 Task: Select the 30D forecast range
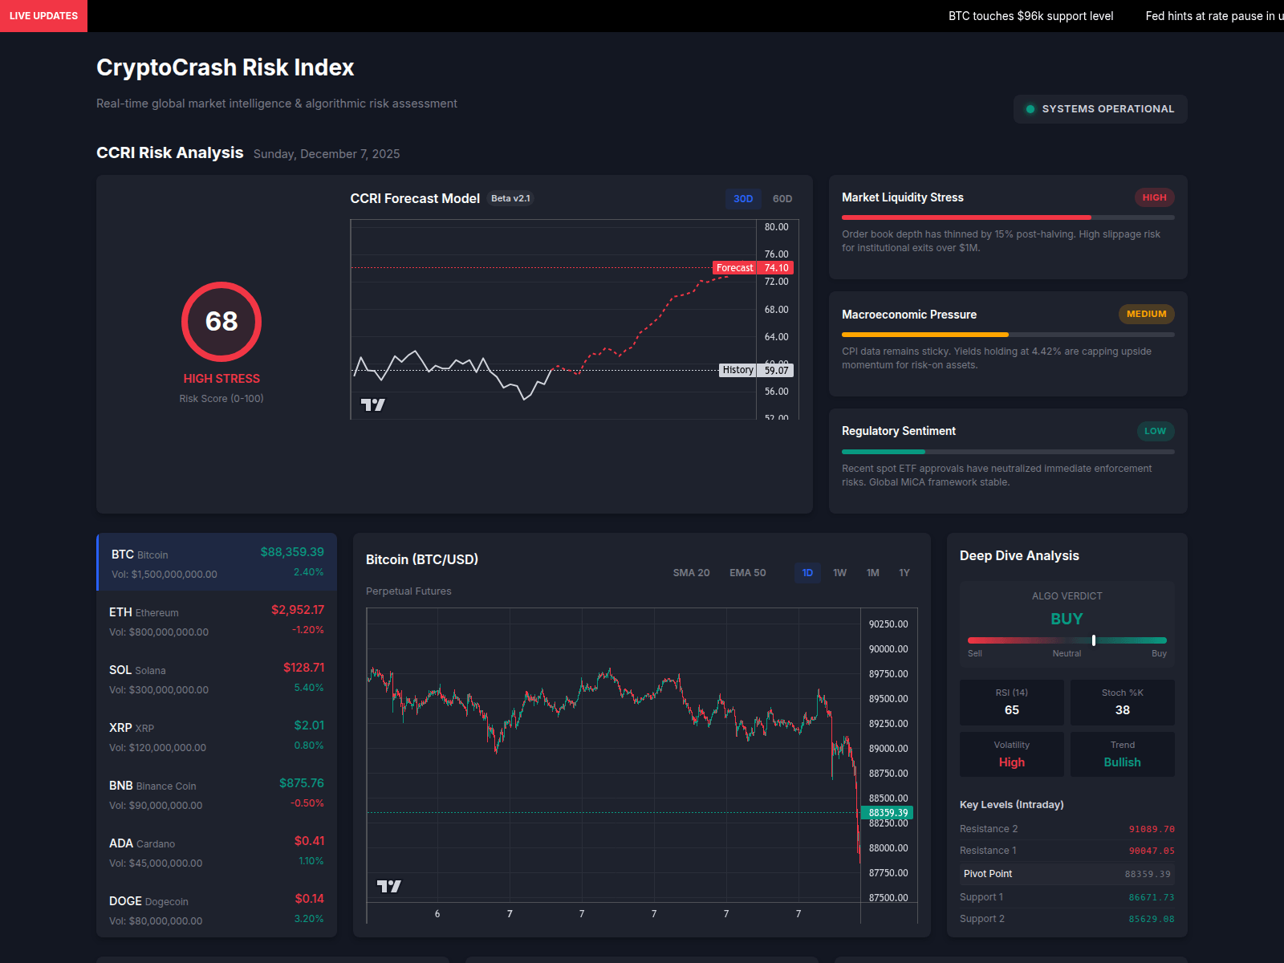click(x=743, y=199)
